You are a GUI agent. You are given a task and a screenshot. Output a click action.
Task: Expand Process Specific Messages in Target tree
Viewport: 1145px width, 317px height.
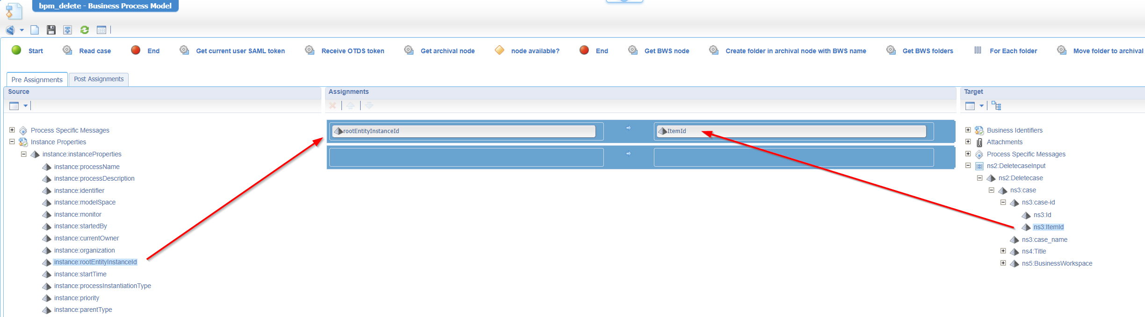968,154
